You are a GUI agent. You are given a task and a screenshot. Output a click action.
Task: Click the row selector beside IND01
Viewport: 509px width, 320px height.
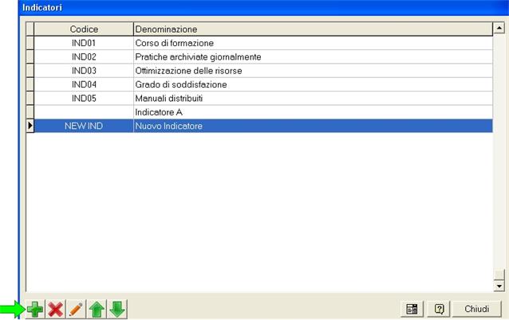[30, 43]
